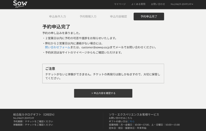Click the customer@sowxp.co.jp email address

click(x=96, y=47)
